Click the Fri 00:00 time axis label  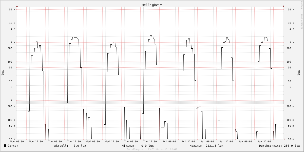pyautogui.click(x=169, y=142)
